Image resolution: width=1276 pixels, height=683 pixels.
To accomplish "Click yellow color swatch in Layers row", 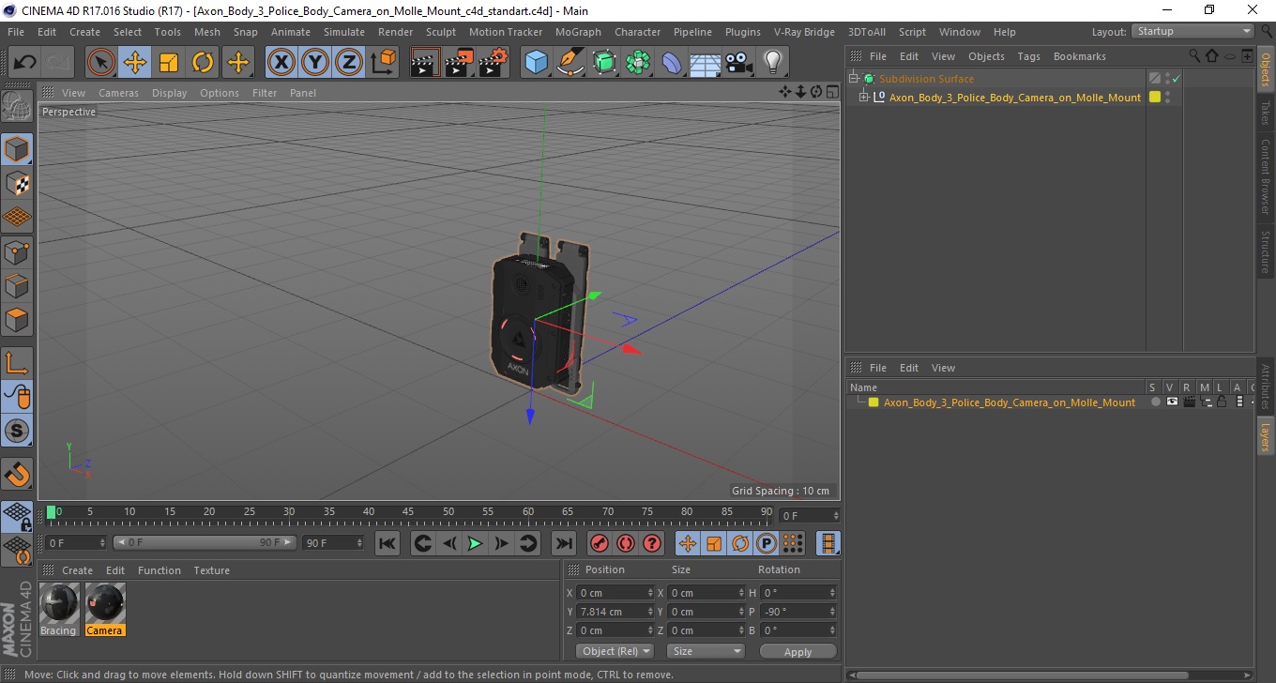I will click(x=873, y=402).
